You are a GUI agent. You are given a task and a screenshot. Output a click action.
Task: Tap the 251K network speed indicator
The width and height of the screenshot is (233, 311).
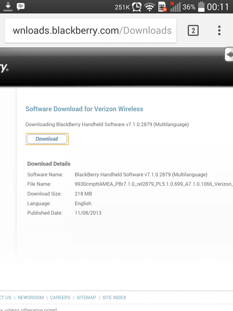(x=122, y=7)
